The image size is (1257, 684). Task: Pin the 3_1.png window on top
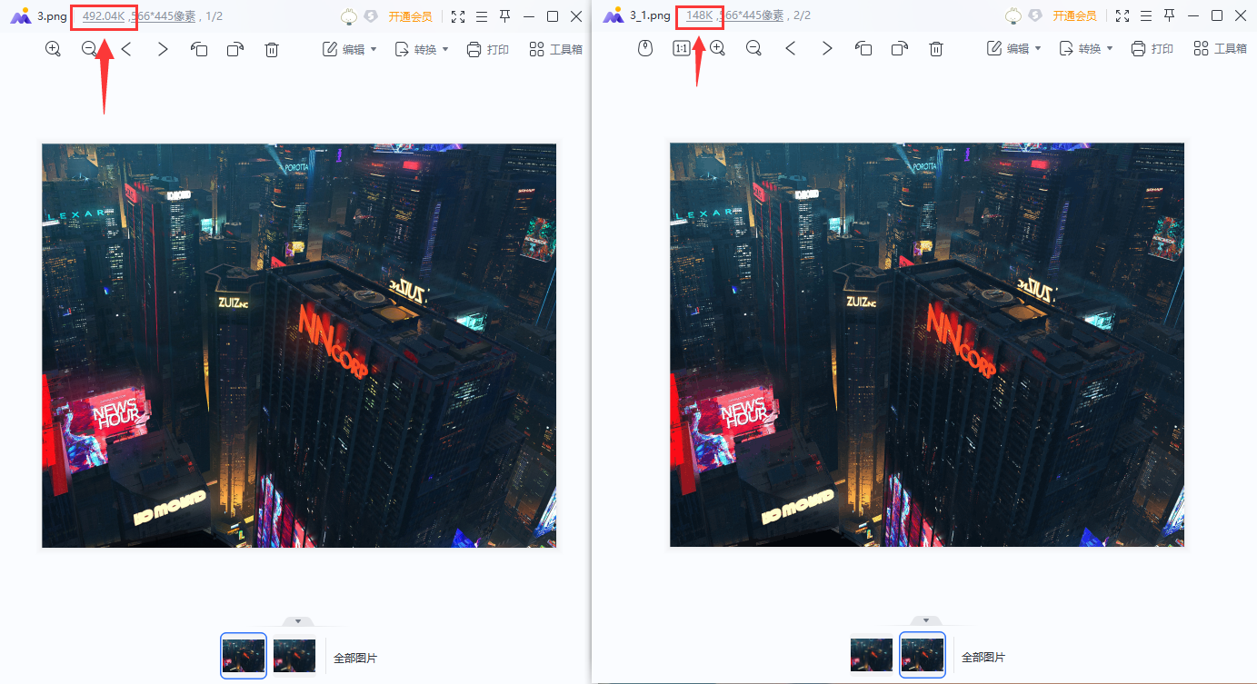pyautogui.click(x=1170, y=15)
